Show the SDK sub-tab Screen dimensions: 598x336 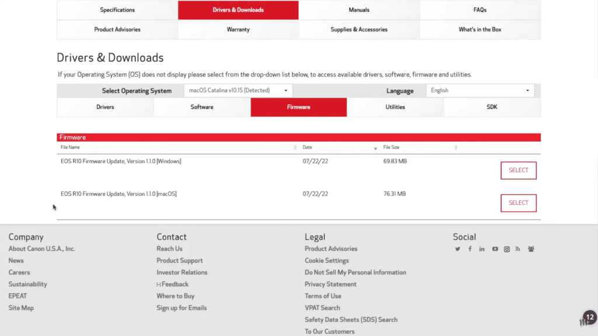click(x=492, y=107)
